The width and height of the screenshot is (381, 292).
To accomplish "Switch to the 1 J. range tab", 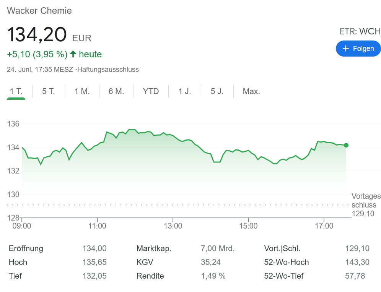I will [x=184, y=91].
